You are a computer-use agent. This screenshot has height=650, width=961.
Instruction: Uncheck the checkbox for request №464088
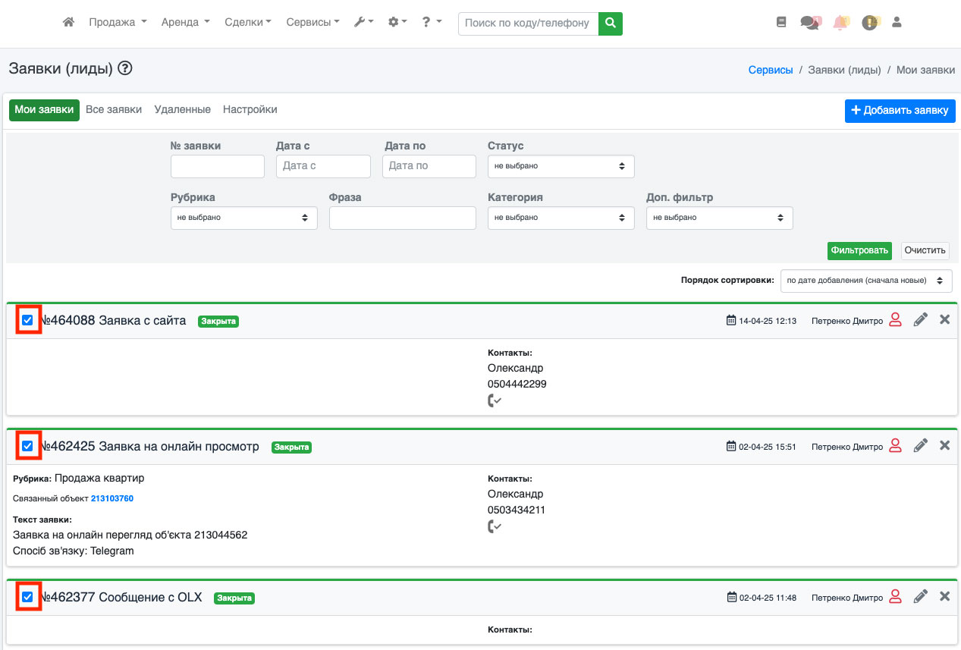28,320
